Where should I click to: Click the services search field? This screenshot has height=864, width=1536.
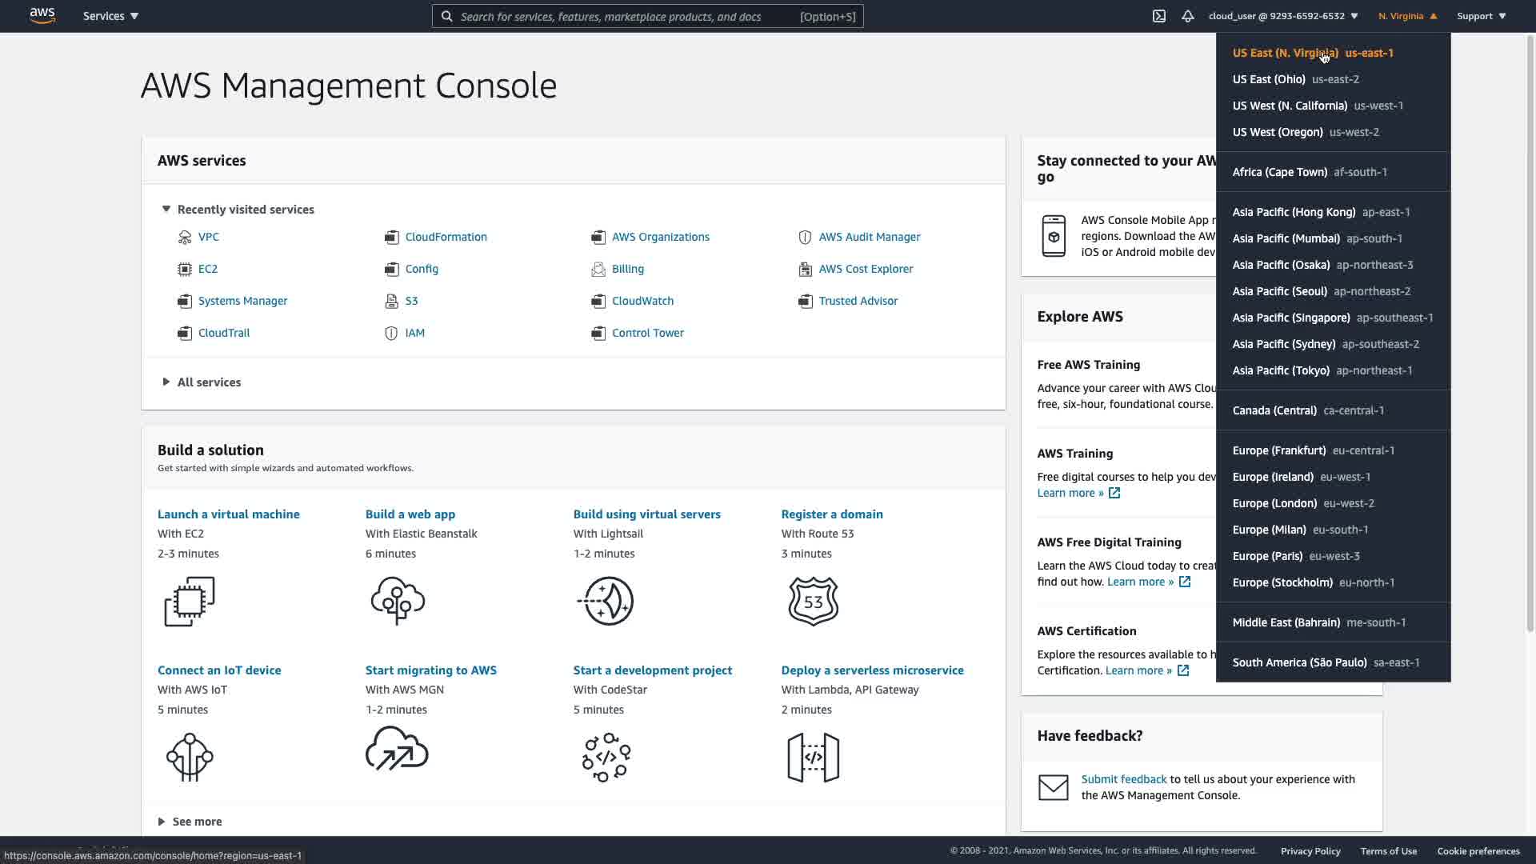[624, 16]
